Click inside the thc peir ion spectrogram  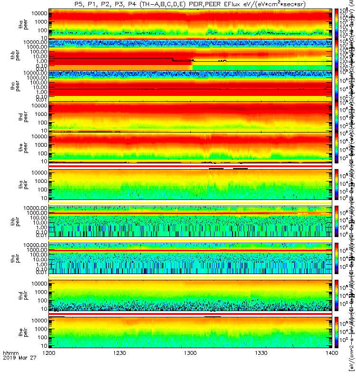pyautogui.click(x=190, y=258)
